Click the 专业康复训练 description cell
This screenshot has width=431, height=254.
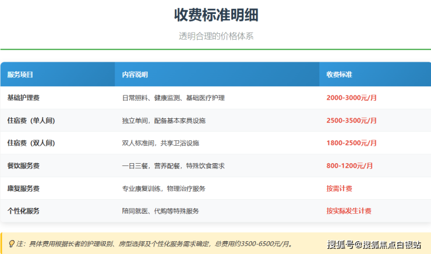163,189
